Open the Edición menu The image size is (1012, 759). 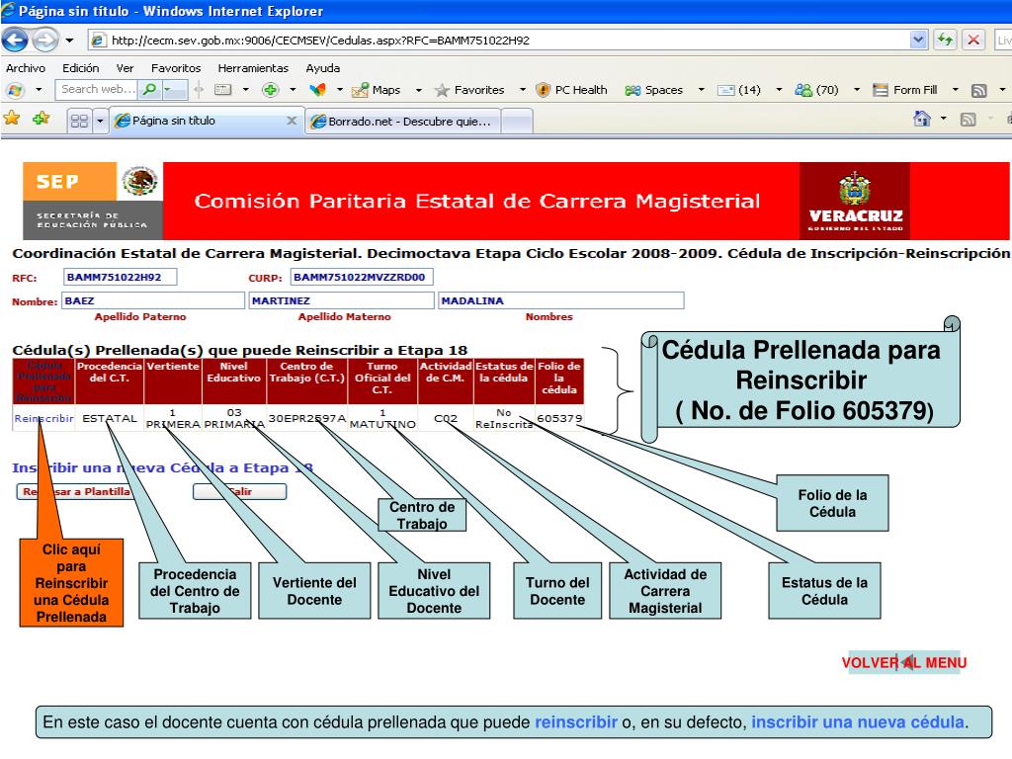click(81, 68)
